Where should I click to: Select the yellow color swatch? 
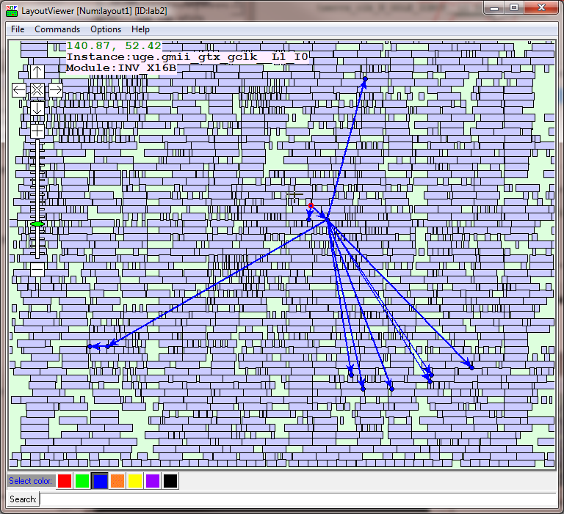(135, 481)
